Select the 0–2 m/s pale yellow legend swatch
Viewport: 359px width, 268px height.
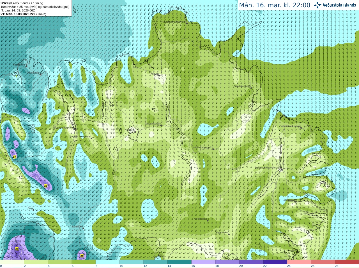point(12,262)
